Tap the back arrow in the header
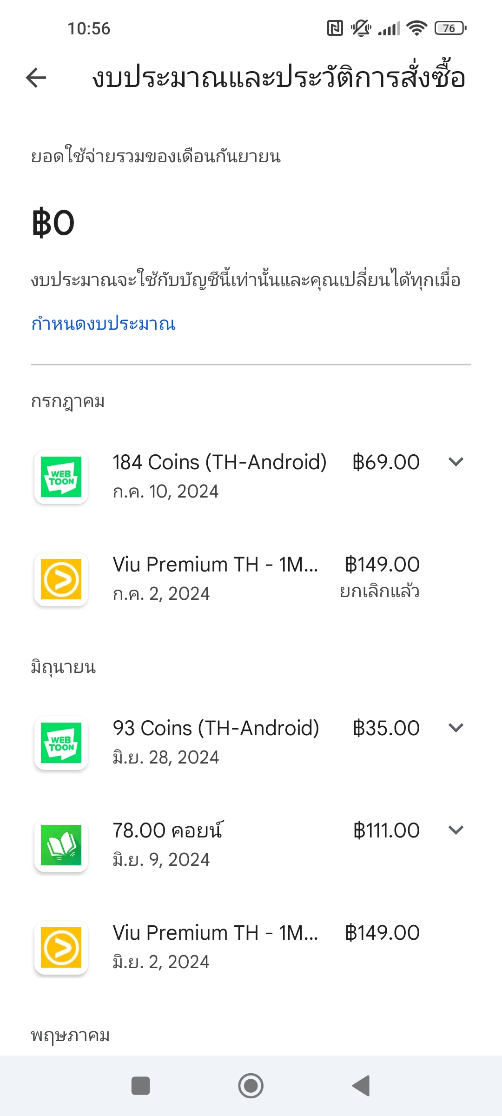 tap(36, 77)
